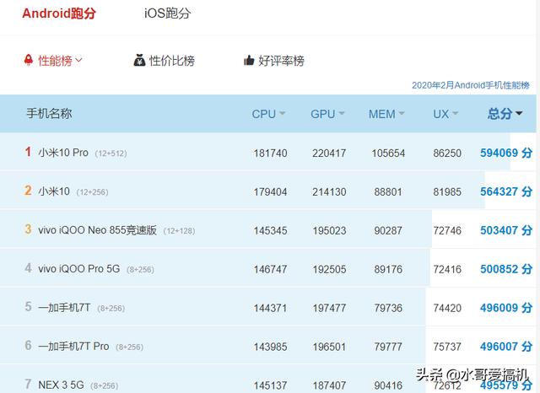The image size is (540, 393).
Task: Expand the chevron next to 性能榜
Action: pyautogui.click(x=78, y=60)
